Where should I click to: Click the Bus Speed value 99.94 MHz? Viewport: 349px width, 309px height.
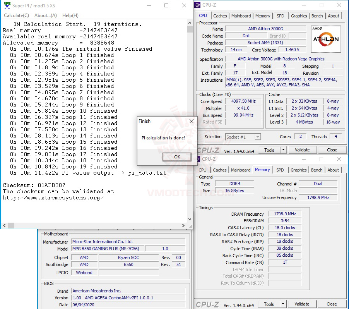(x=243, y=115)
